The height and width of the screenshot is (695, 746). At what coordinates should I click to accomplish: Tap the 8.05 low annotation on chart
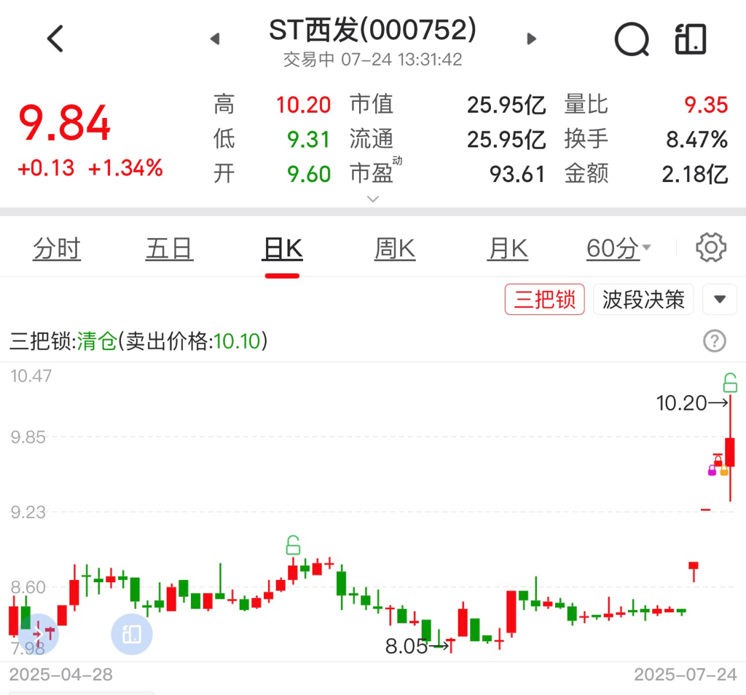click(x=406, y=646)
